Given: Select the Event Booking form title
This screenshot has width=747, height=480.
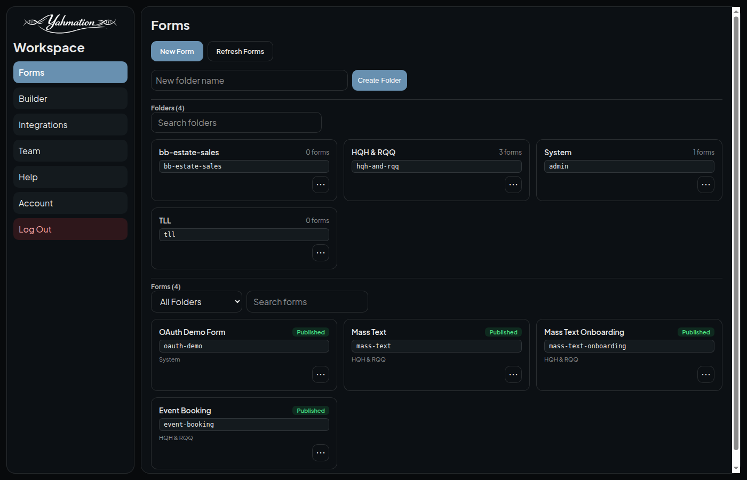Looking at the screenshot, I should tap(185, 411).
